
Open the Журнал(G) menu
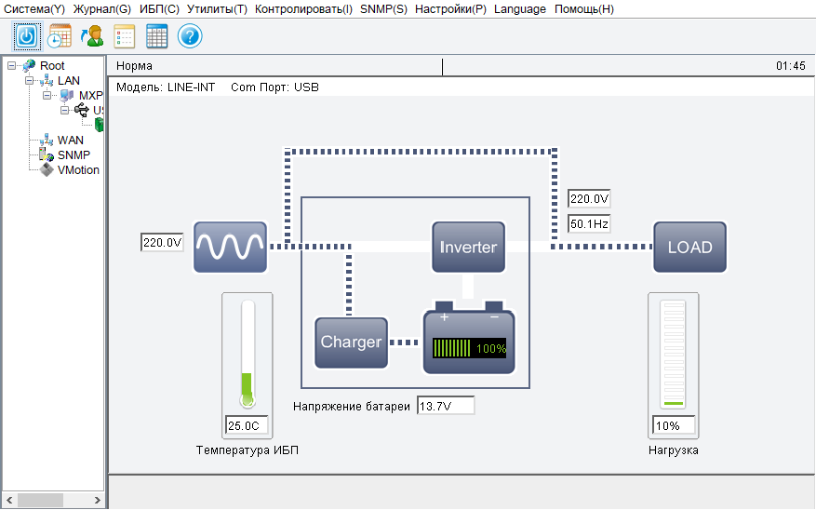click(x=102, y=9)
